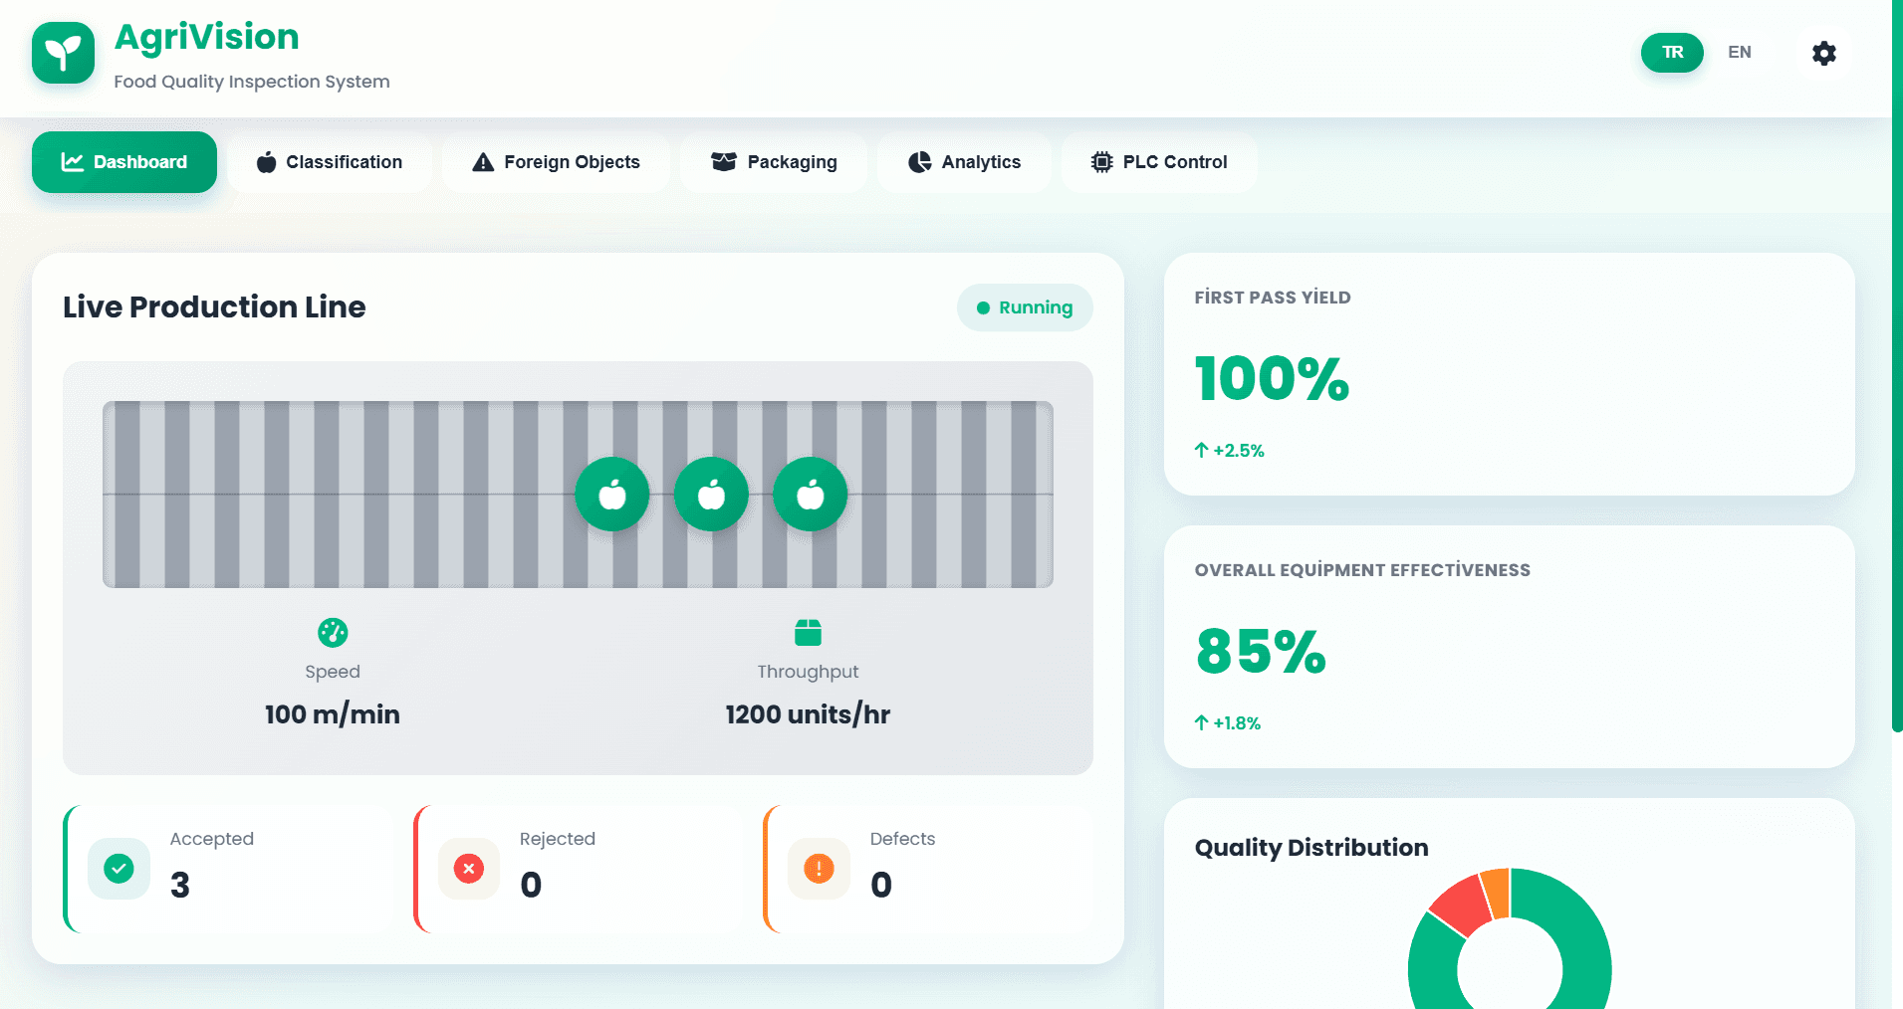The width and height of the screenshot is (1903, 1009).
Task: Click the middle apple on the conveyor
Action: point(711,495)
